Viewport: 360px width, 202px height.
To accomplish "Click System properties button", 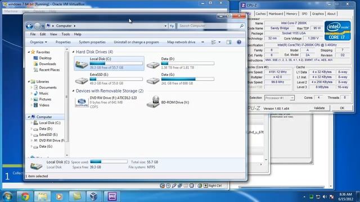I will click(92, 42).
